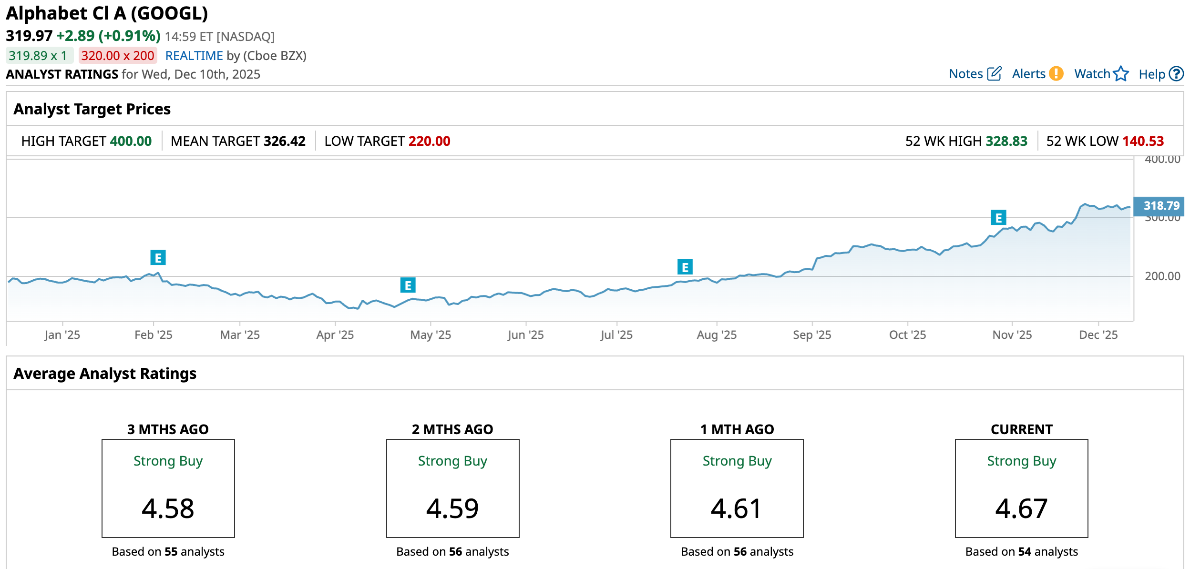
Task: Open the REALTIME link
Action: (x=194, y=56)
